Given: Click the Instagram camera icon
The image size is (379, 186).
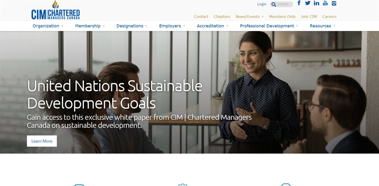Looking at the screenshot, I should 334,3.
